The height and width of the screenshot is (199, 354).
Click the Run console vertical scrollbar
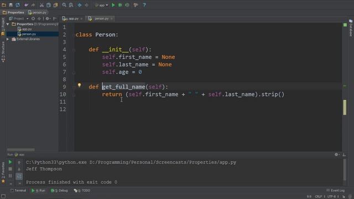click(x=345, y=170)
